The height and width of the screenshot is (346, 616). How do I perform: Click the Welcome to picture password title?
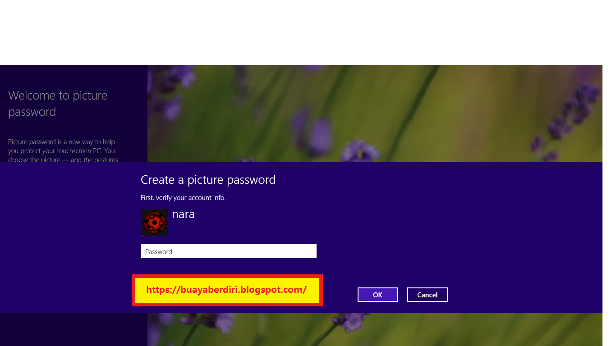[x=58, y=104]
